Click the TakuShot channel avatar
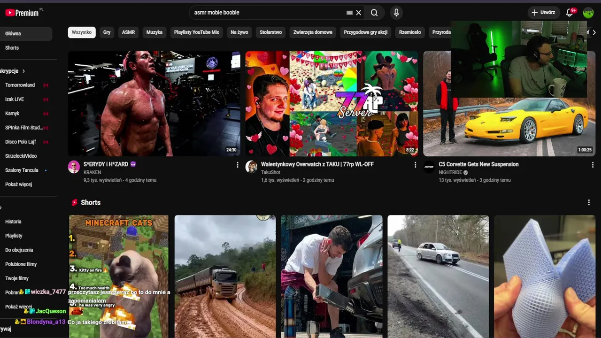 click(x=252, y=167)
